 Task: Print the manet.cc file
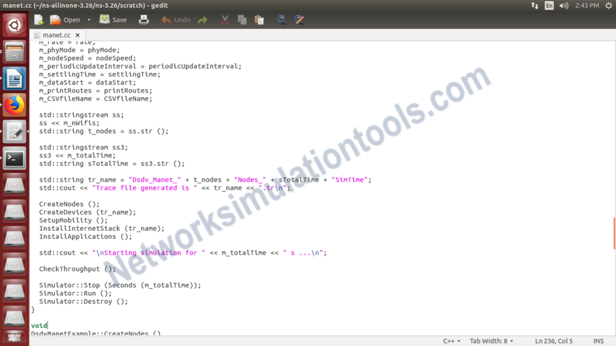coord(144,19)
